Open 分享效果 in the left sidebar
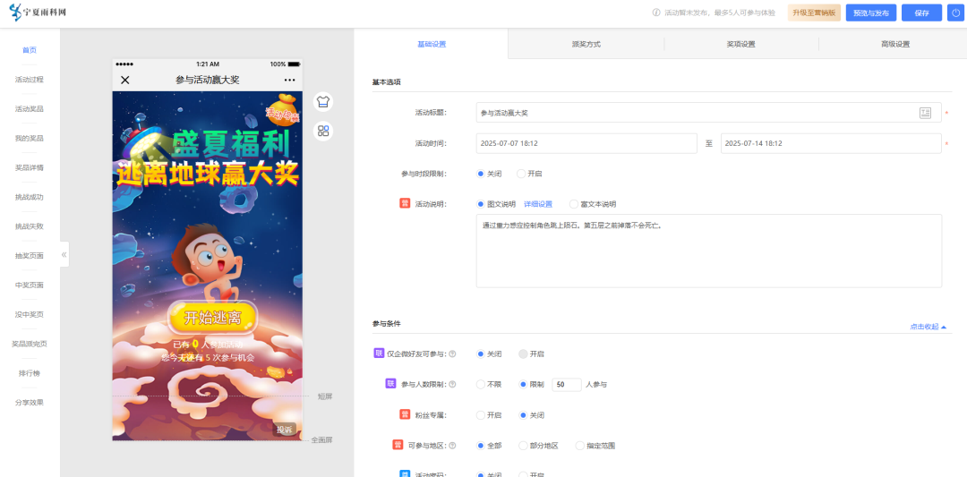The height and width of the screenshot is (477, 967). coord(30,403)
